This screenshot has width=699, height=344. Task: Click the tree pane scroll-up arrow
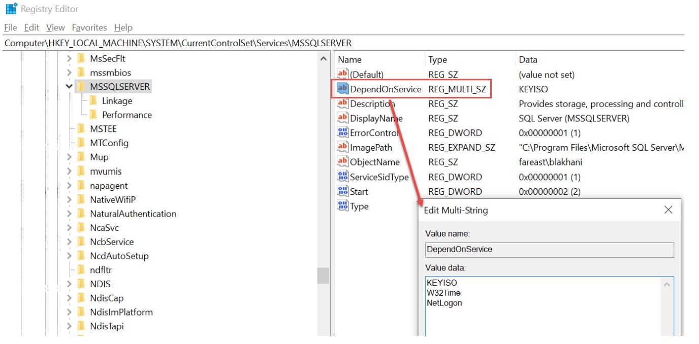(x=323, y=59)
